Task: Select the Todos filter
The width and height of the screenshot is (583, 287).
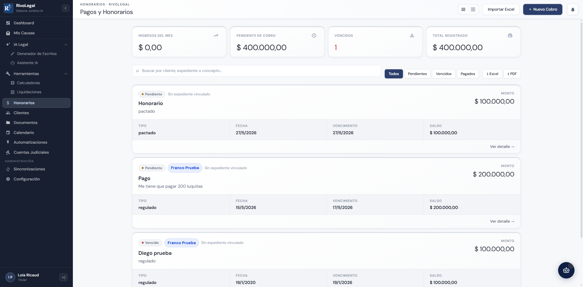Action: pos(394,74)
